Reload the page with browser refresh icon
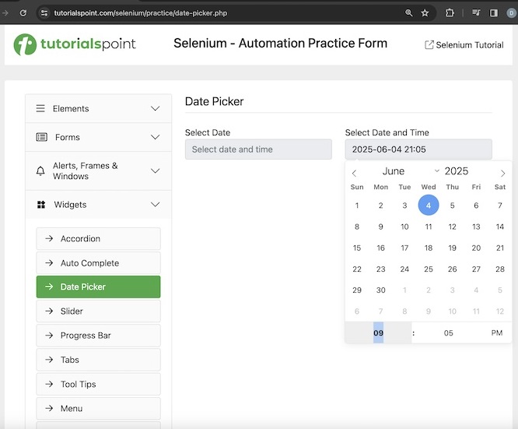The width and height of the screenshot is (518, 429). [x=23, y=13]
